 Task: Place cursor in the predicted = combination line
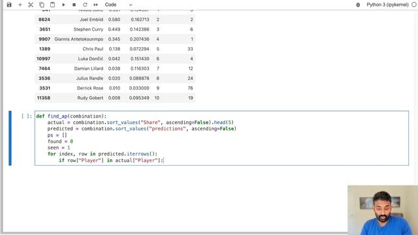tap(142, 129)
